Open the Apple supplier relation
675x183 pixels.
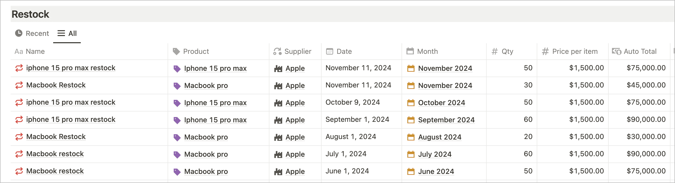coord(295,68)
